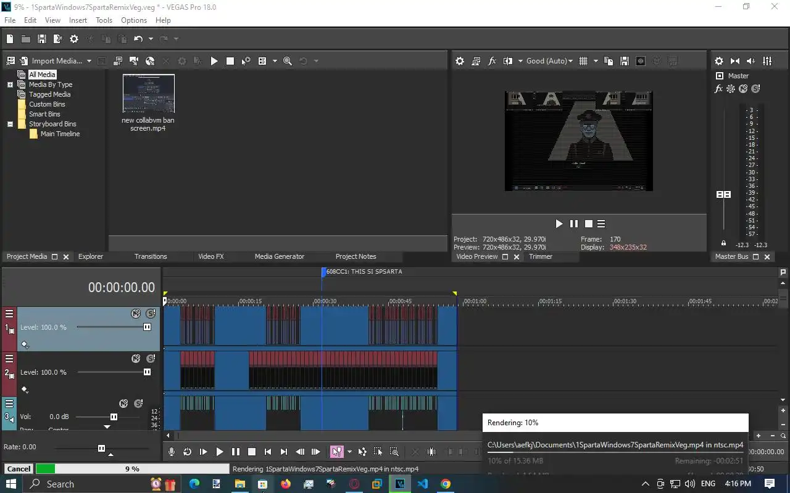Toggle Loop Playback in transport bar

click(188, 452)
